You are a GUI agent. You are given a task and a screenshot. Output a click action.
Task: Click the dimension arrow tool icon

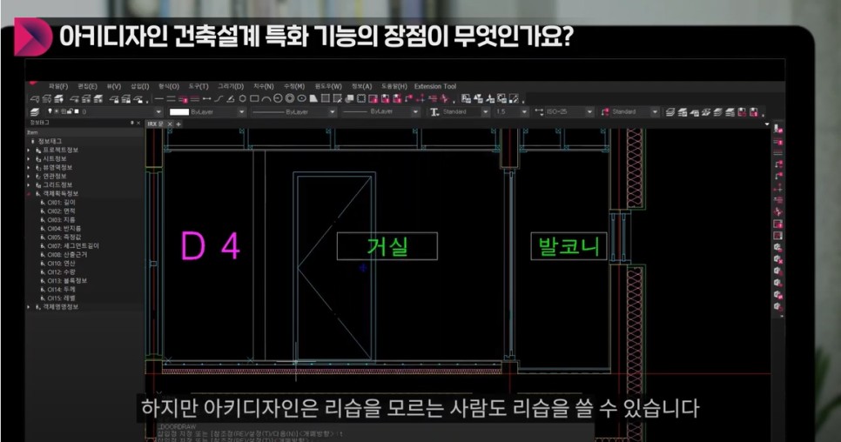pos(206,98)
